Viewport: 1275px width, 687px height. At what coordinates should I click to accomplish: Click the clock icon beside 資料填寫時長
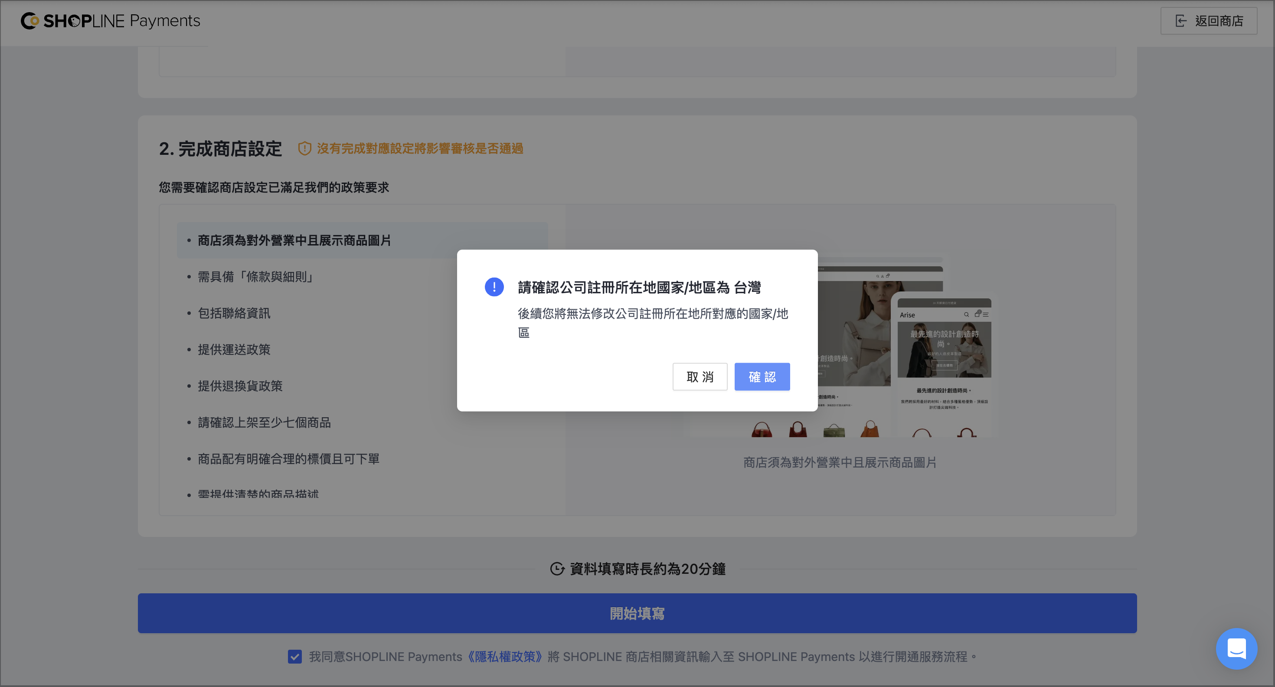pos(557,569)
